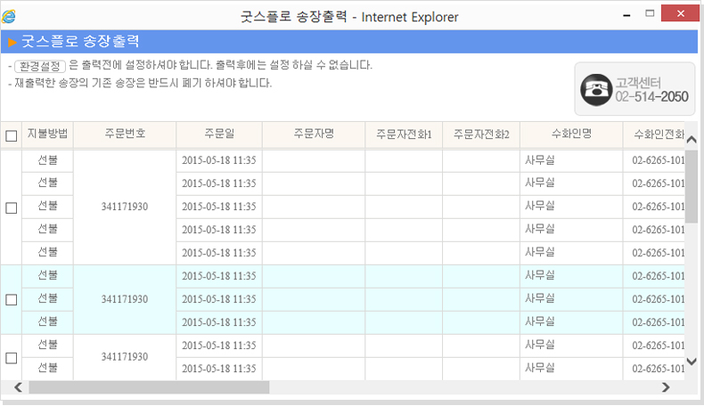
Task: Click the vertical scrollbar up arrow
Action: pos(692,140)
